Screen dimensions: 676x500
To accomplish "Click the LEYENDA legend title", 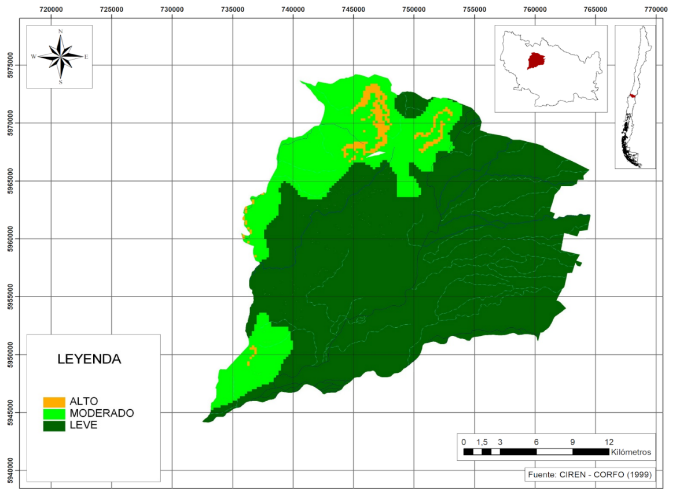I will [89, 359].
